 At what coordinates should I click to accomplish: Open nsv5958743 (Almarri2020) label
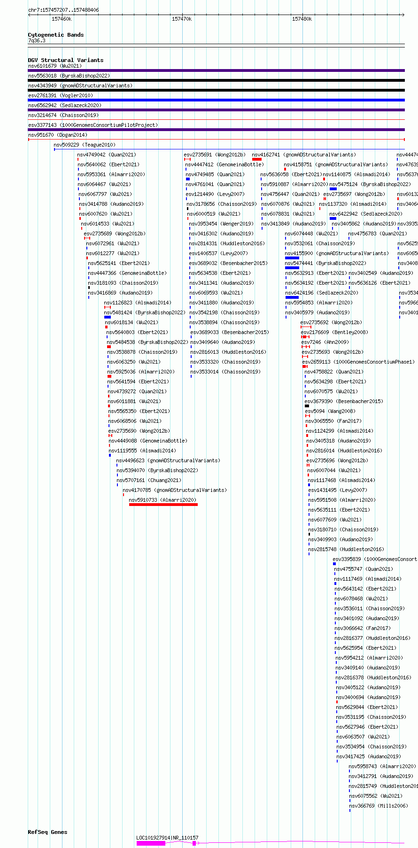pyautogui.click(x=382, y=766)
